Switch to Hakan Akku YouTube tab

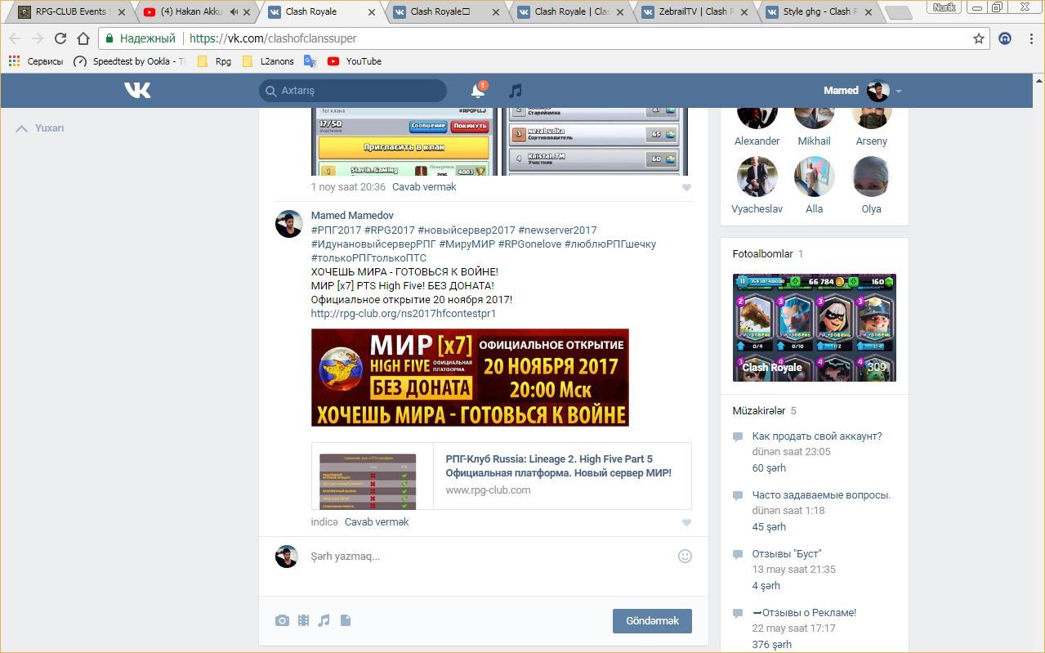[196, 12]
